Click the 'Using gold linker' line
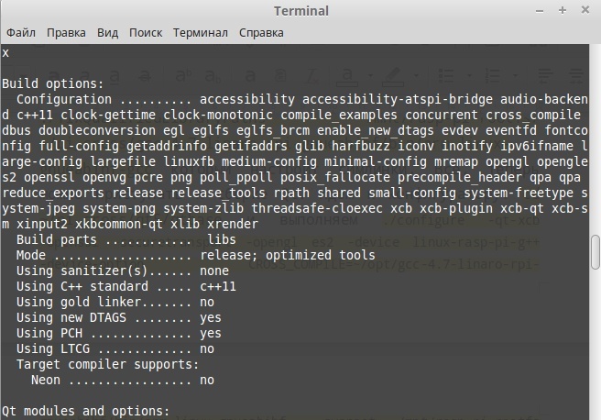The height and width of the screenshot is (420, 601). [115, 302]
